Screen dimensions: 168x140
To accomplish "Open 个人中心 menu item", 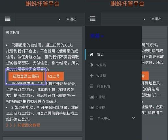I will click(x=113, y=118).
